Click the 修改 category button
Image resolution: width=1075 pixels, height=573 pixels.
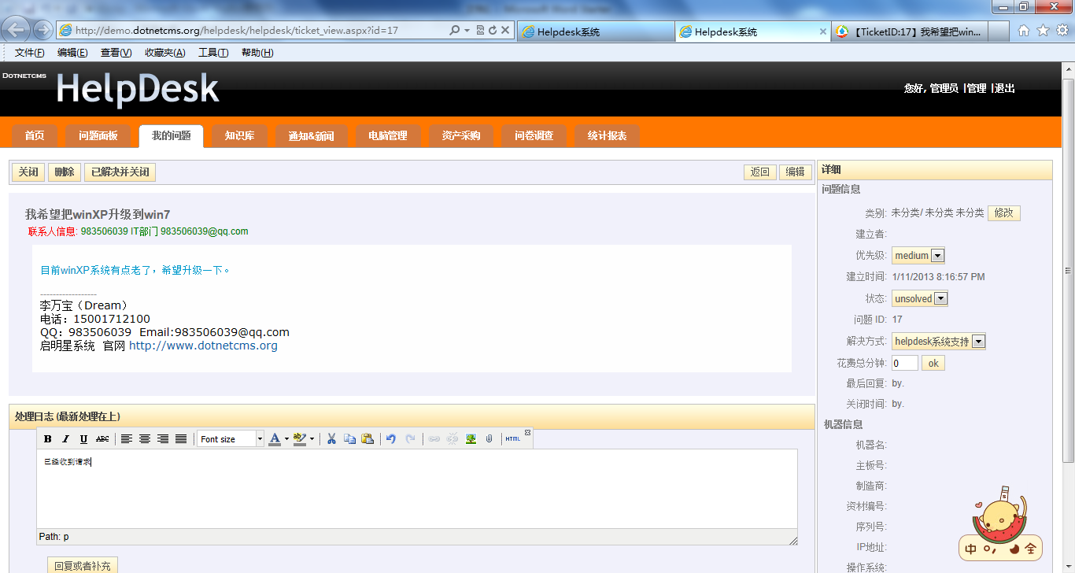coord(1004,213)
